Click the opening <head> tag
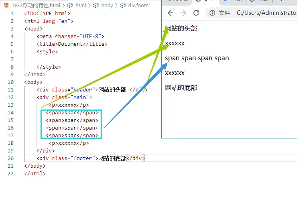The width and height of the screenshot is (297, 199). pos(33,28)
